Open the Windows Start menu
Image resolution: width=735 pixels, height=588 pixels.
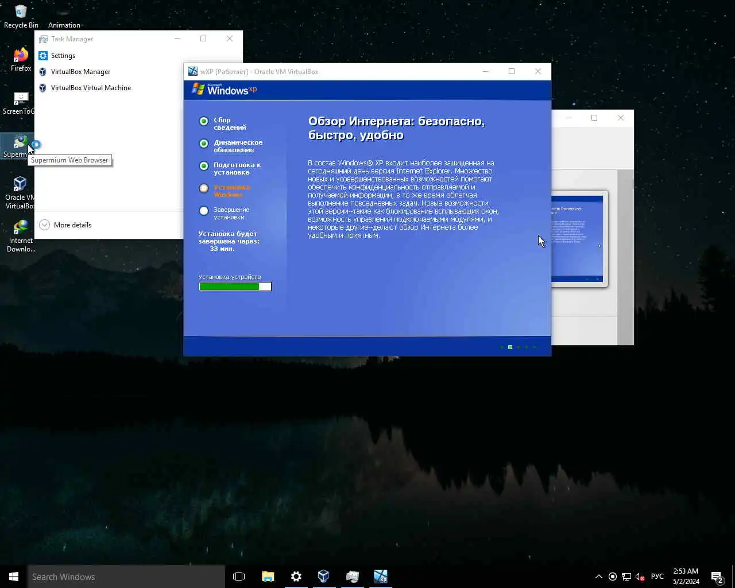[14, 577]
